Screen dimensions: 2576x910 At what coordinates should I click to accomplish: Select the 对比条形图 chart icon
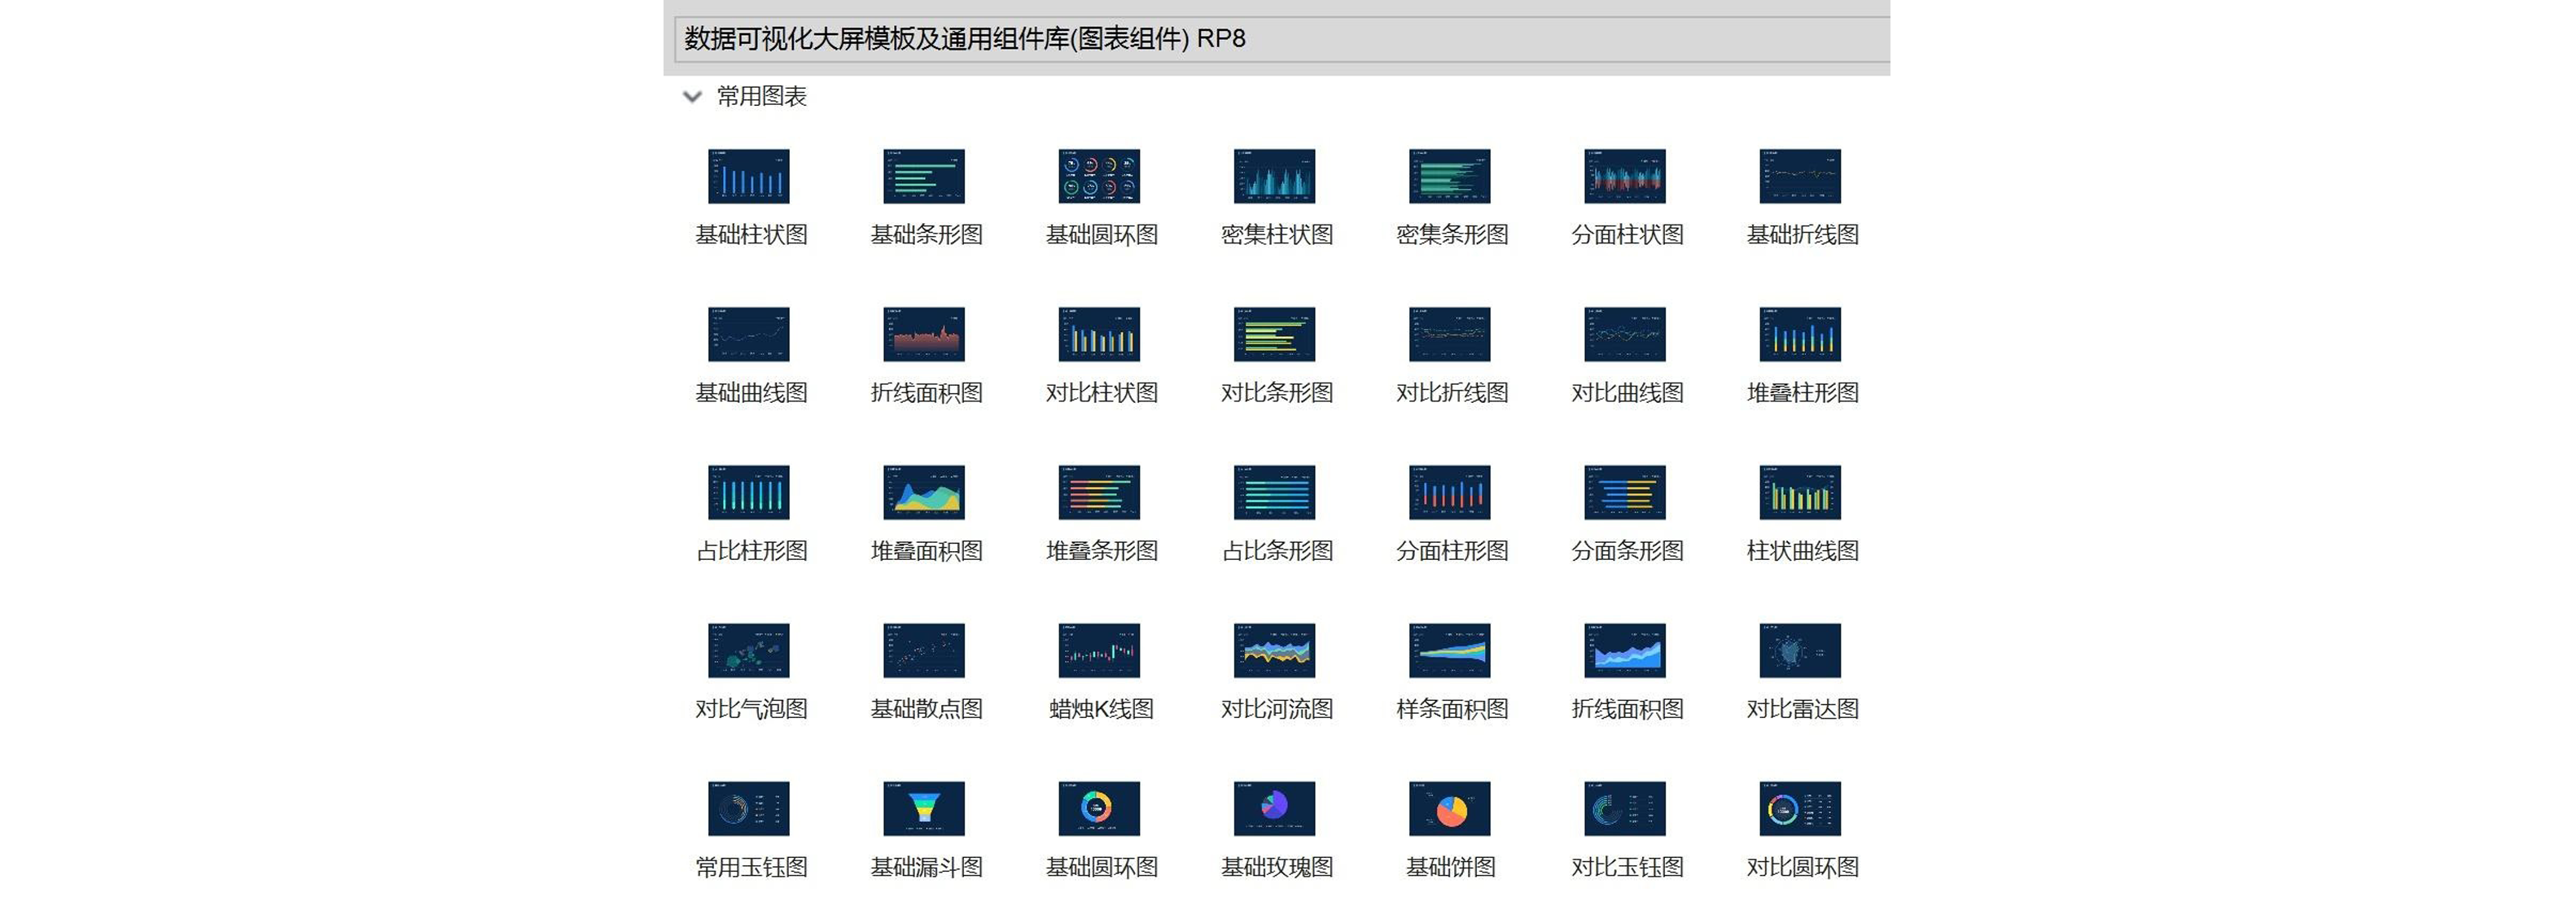1274,334
